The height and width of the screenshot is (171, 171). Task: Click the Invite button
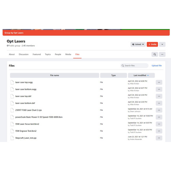pyautogui.click(x=152, y=44)
